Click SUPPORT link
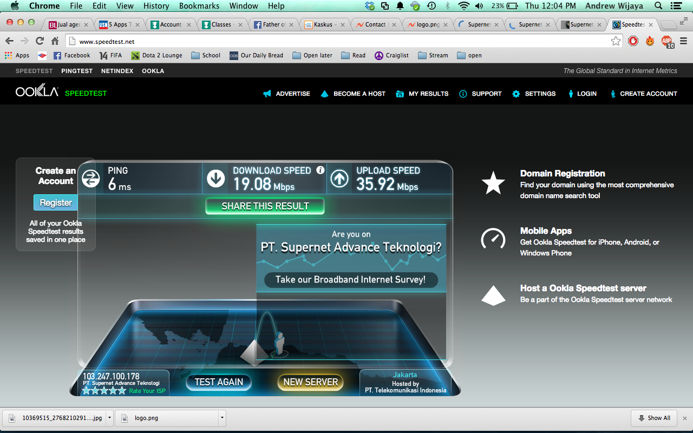This screenshot has height=433, width=693. click(480, 94)
